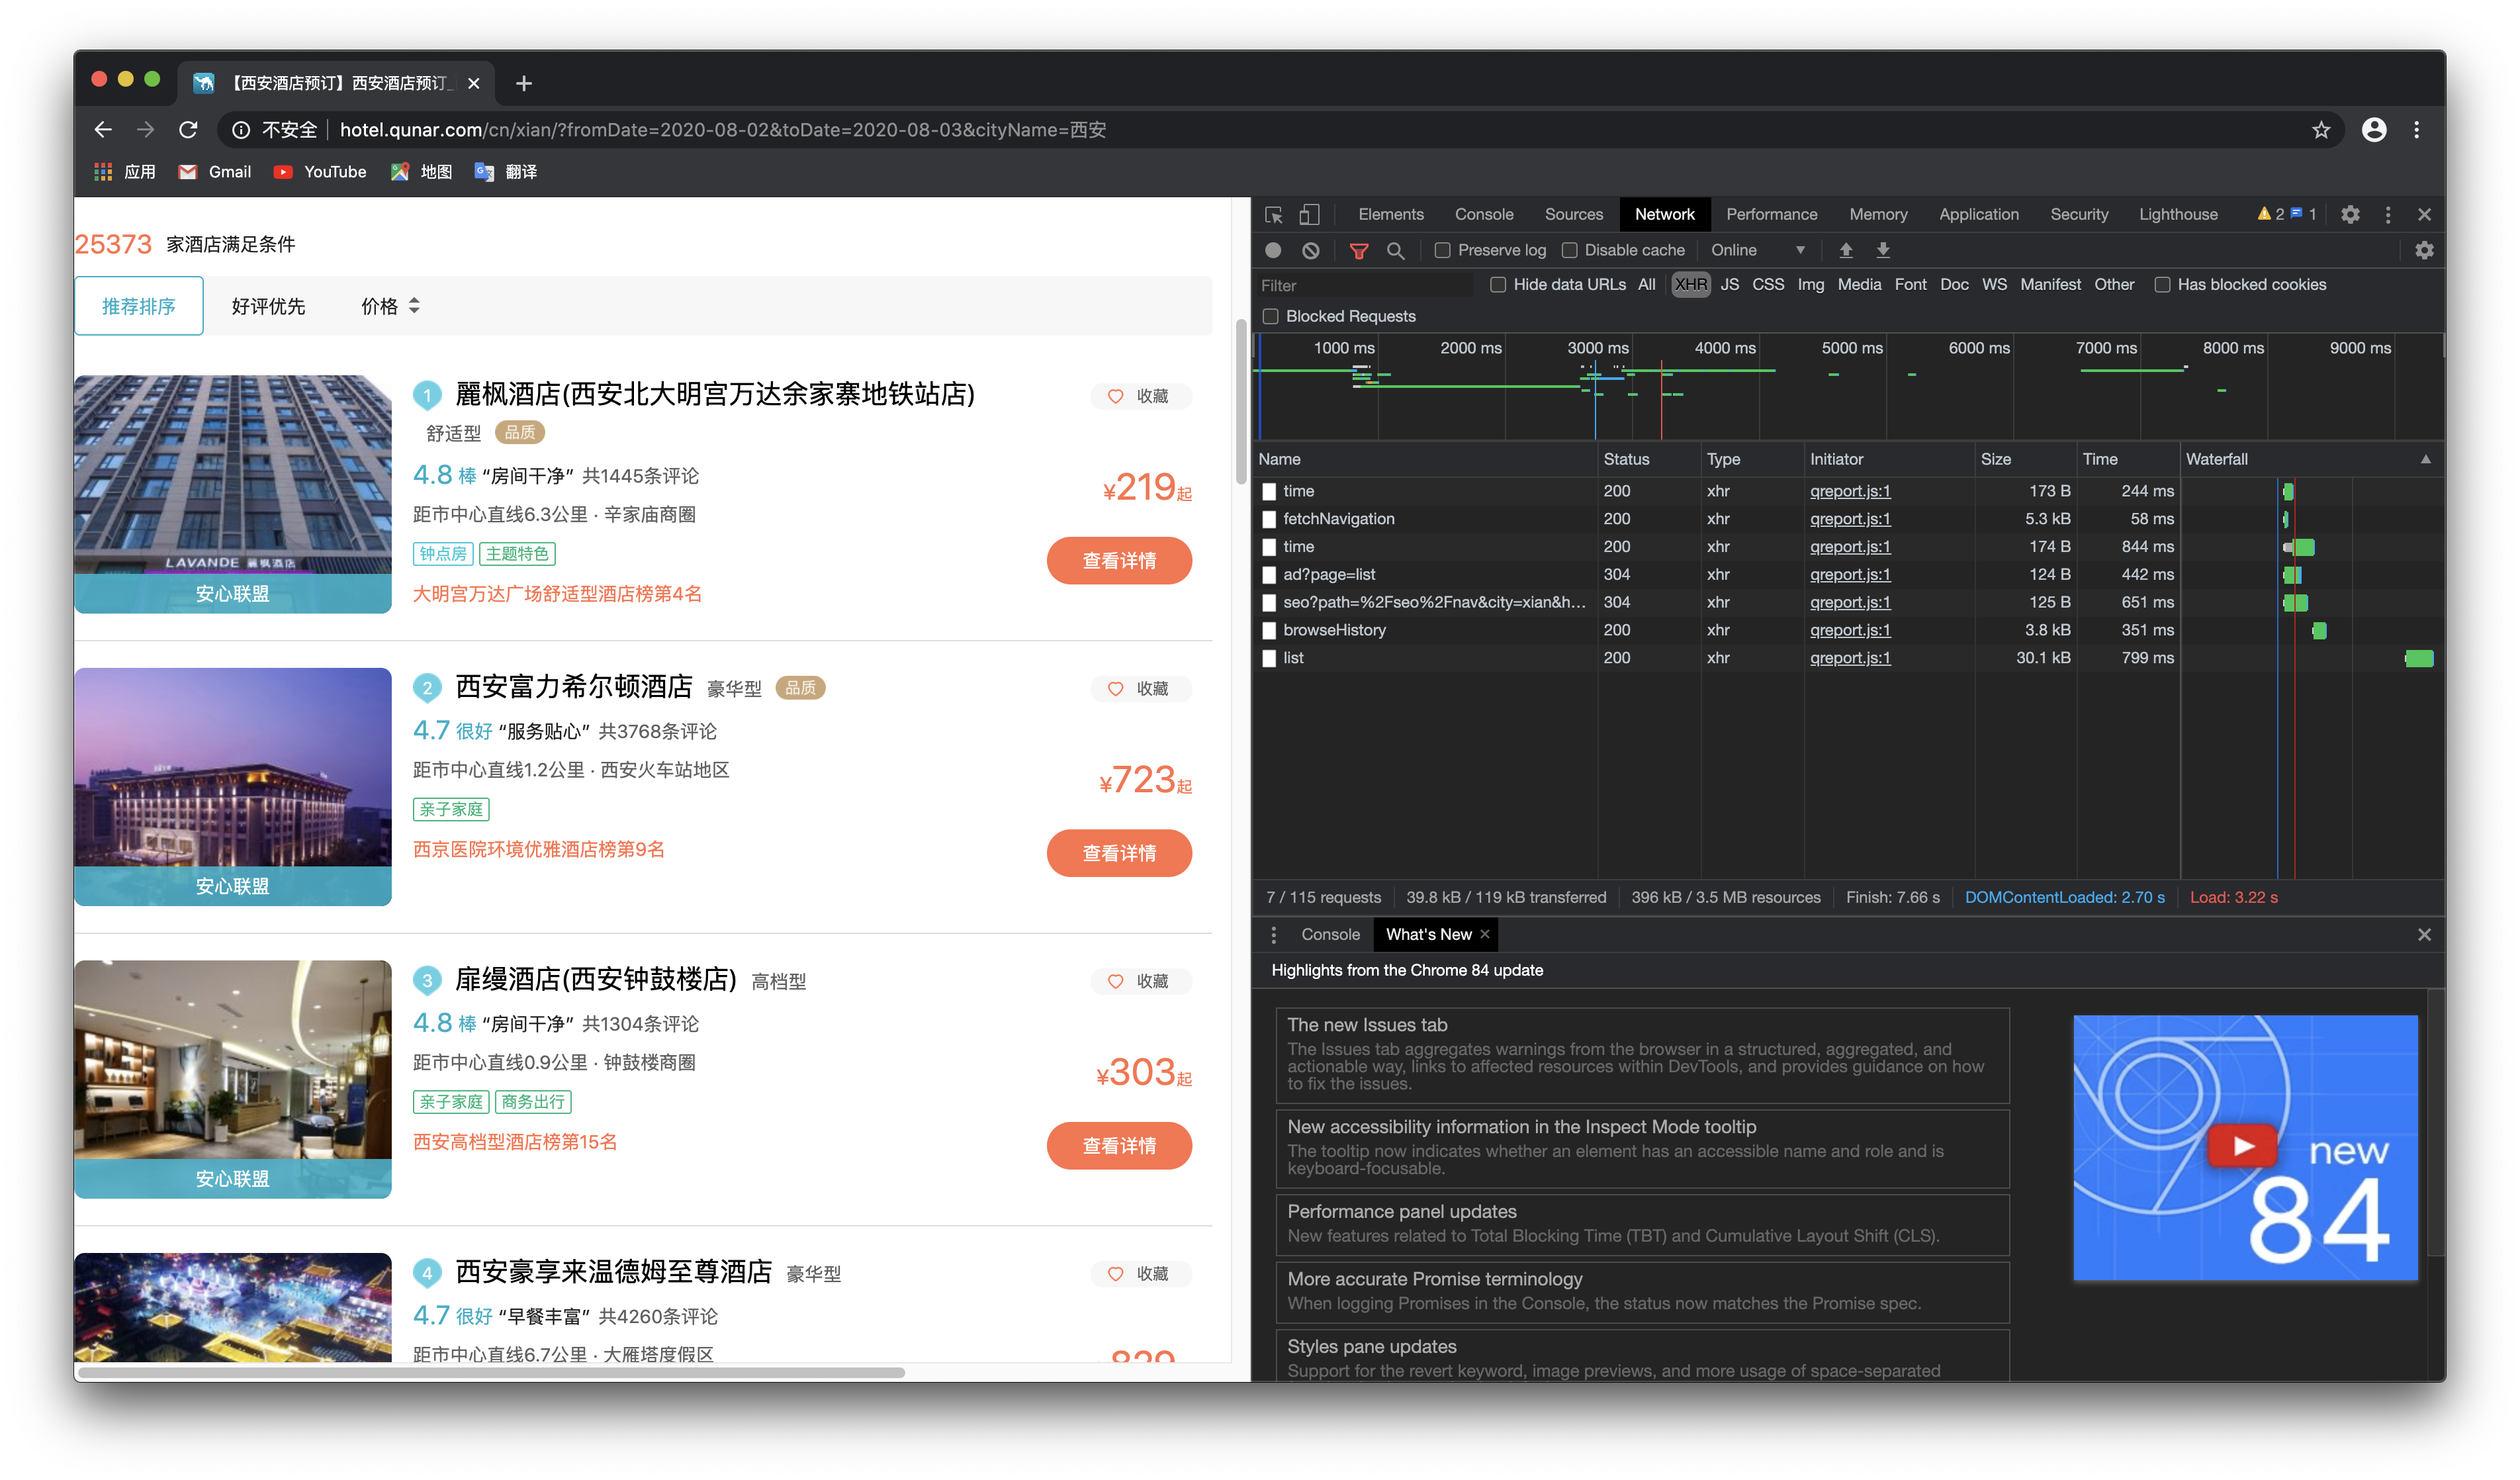Screen dimensions: 2520x1480
Task: Enable the Preserve log checkbox
Action: tap(1442, 251)
